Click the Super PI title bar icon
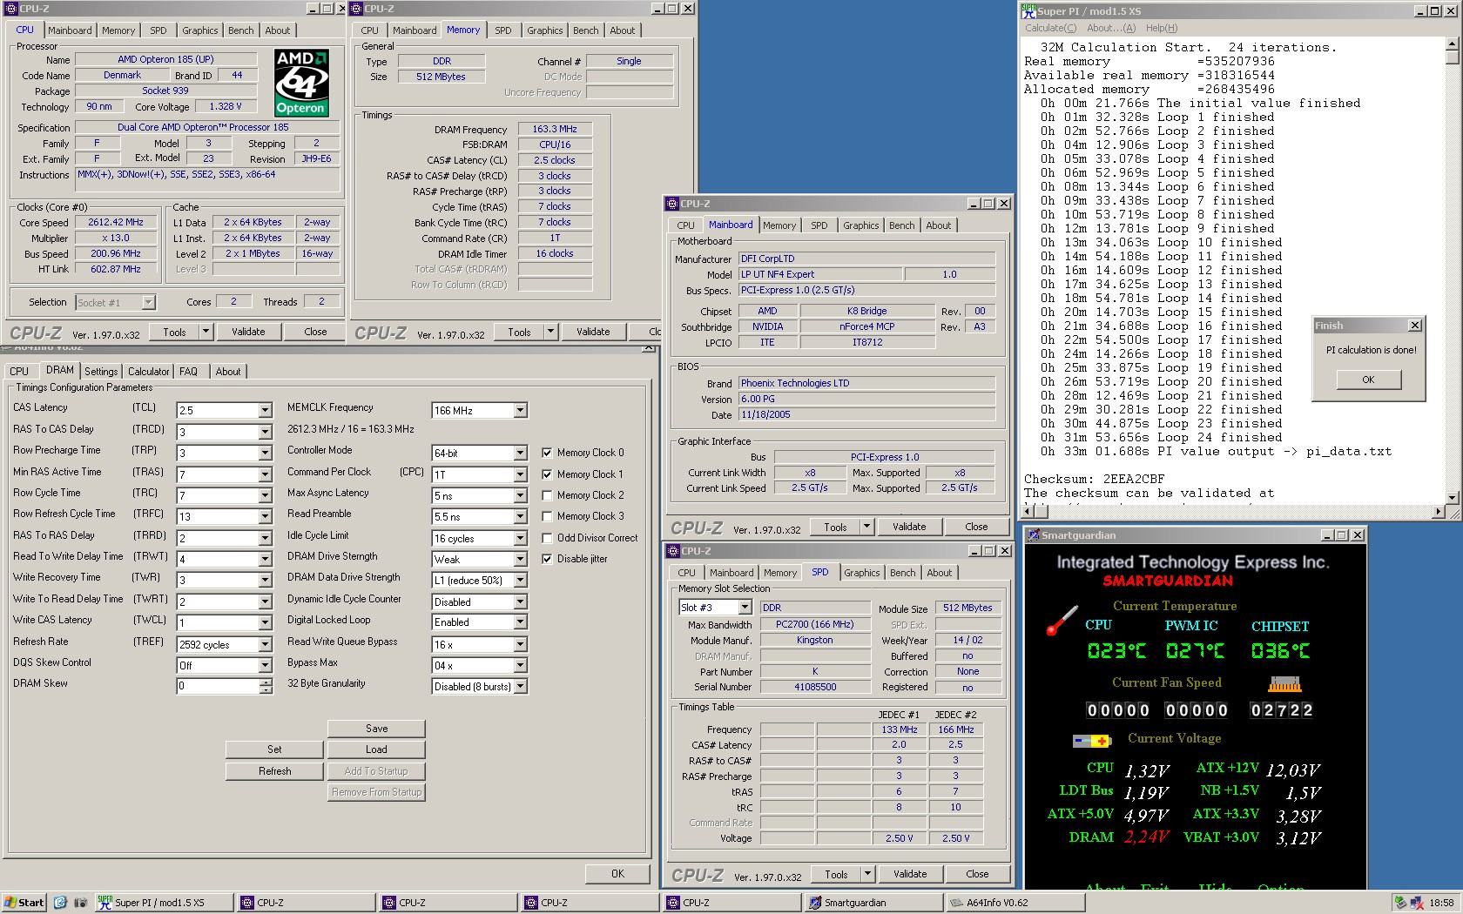 tap(1029, 11)
